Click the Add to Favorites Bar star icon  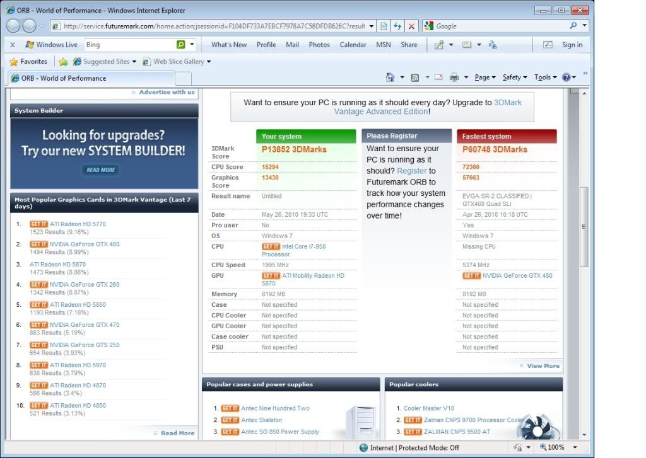pyautogui.click(x=63, y=62)
